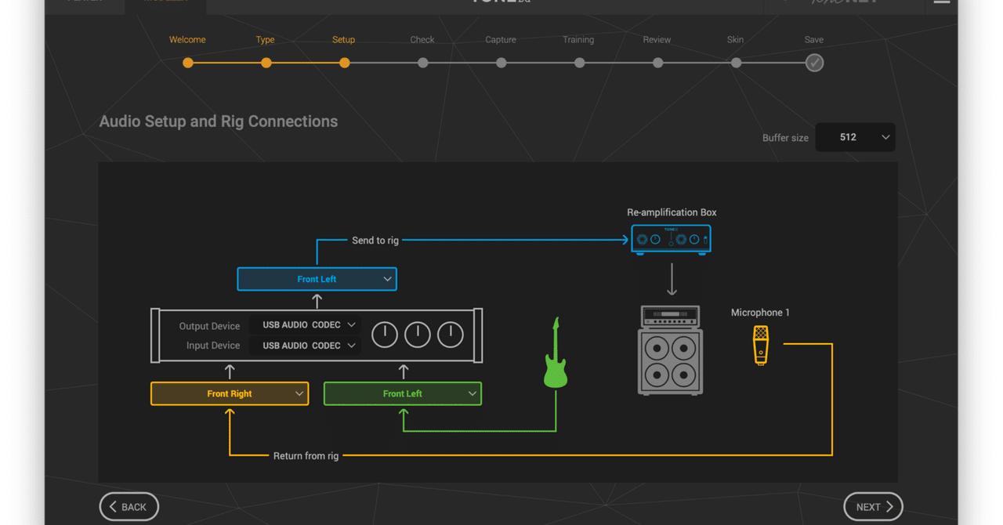Click the Save step checkmark circle
The width and height of the screenshot is (1003, 525).
(x=814, y=63)
